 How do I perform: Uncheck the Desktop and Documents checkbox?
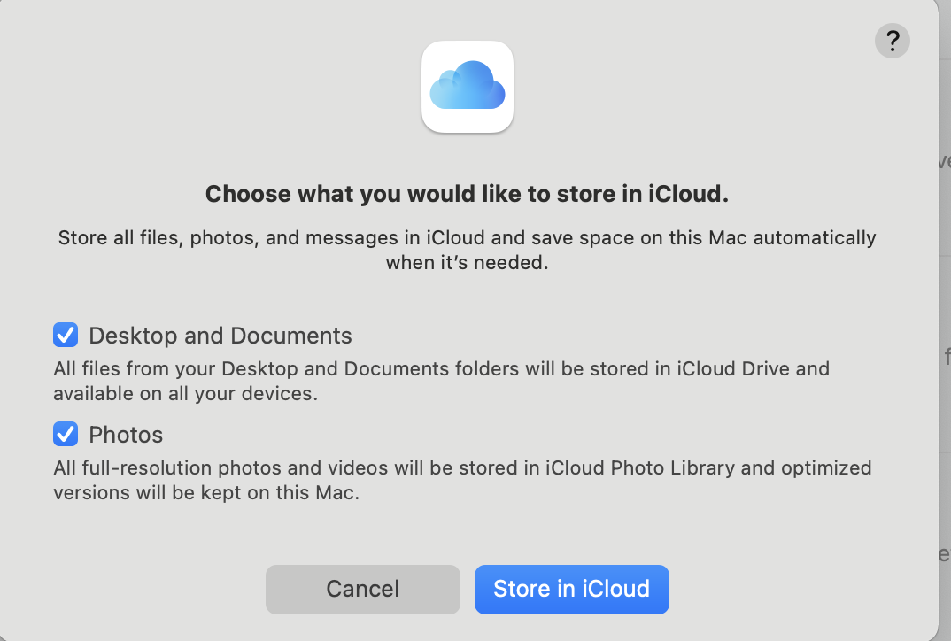pos(66,336)
